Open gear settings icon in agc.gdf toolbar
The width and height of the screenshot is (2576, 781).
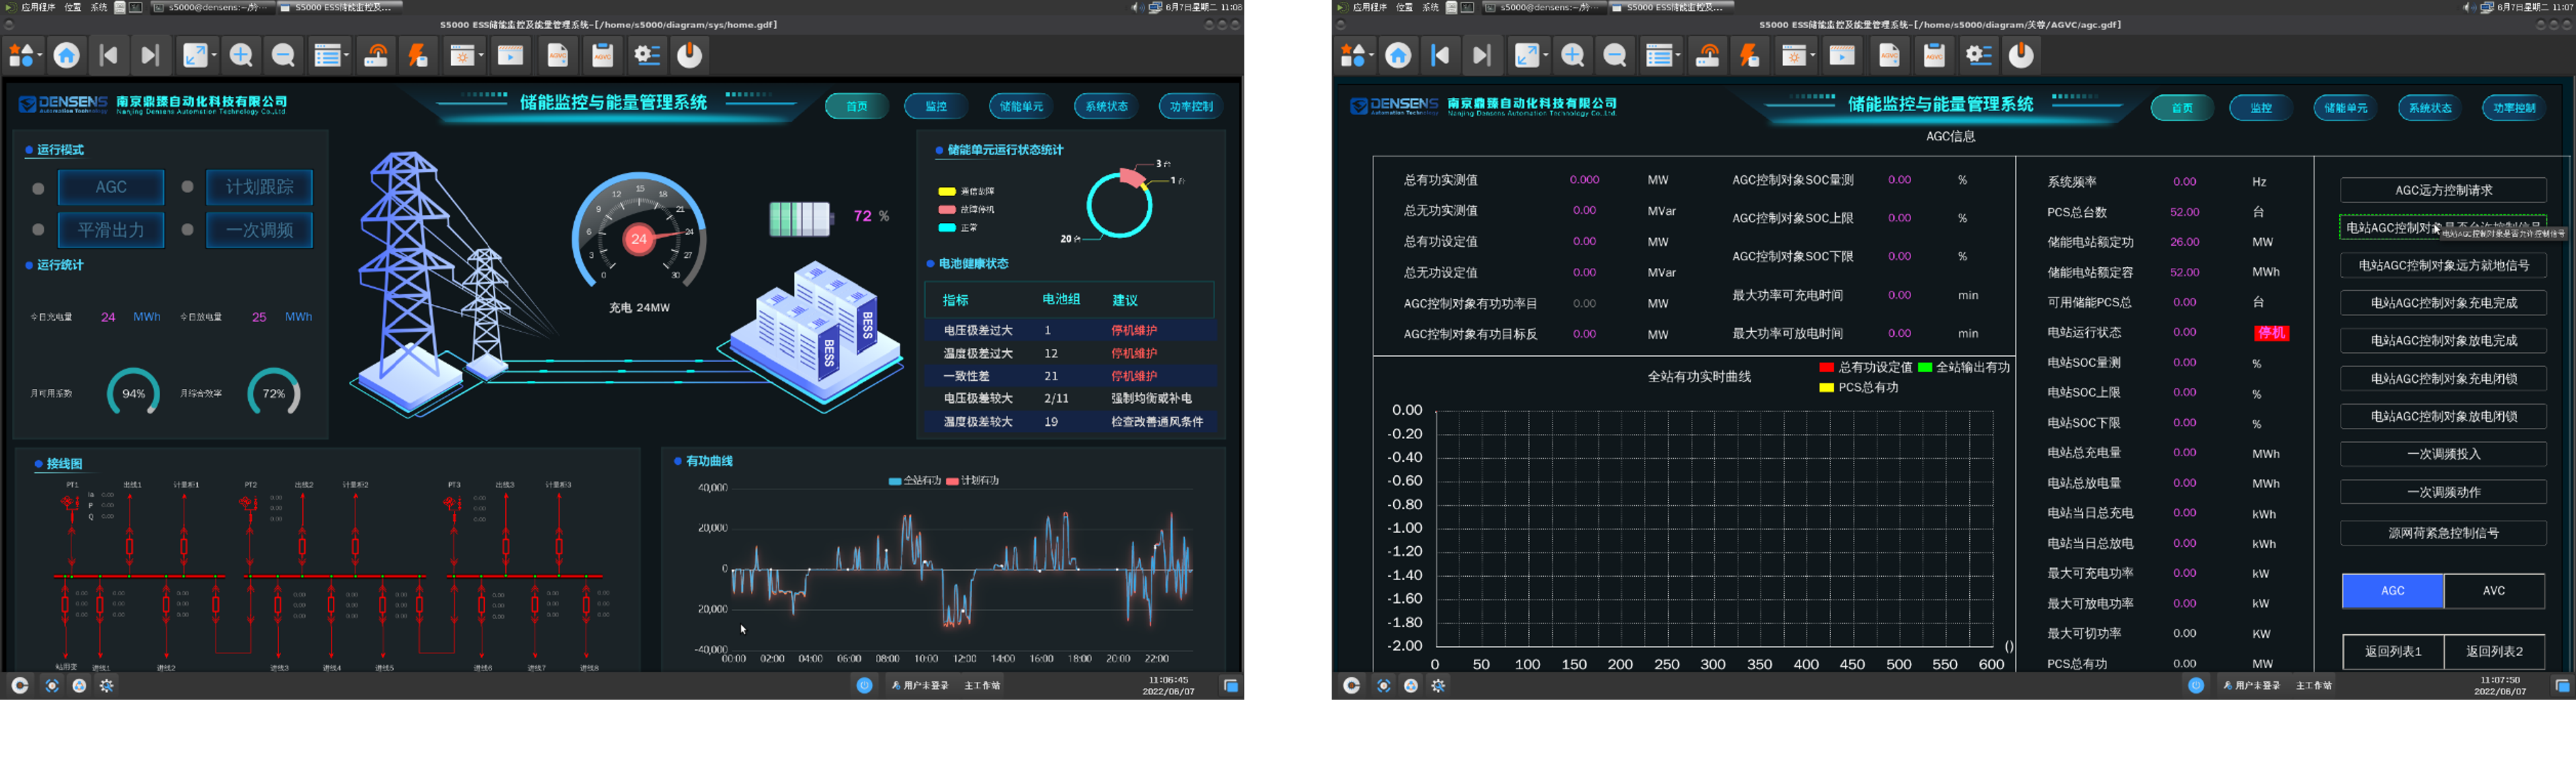click(x=1979, y=55)
